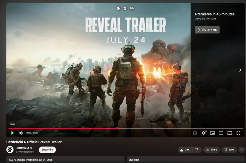The height and width of the screenshot is (163, 246).
Task: Click '2.77M subscribers' text
Action: pos(25,152)
